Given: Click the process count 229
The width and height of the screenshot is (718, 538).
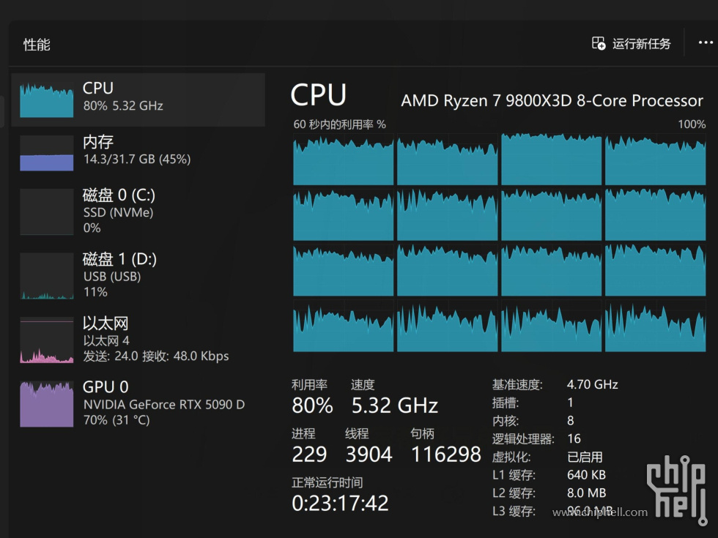Looking at the screenshot, I should click(x=309, y=455).
